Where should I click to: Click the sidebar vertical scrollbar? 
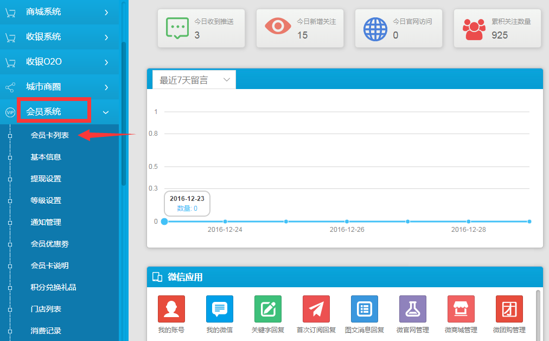(124, 114)
